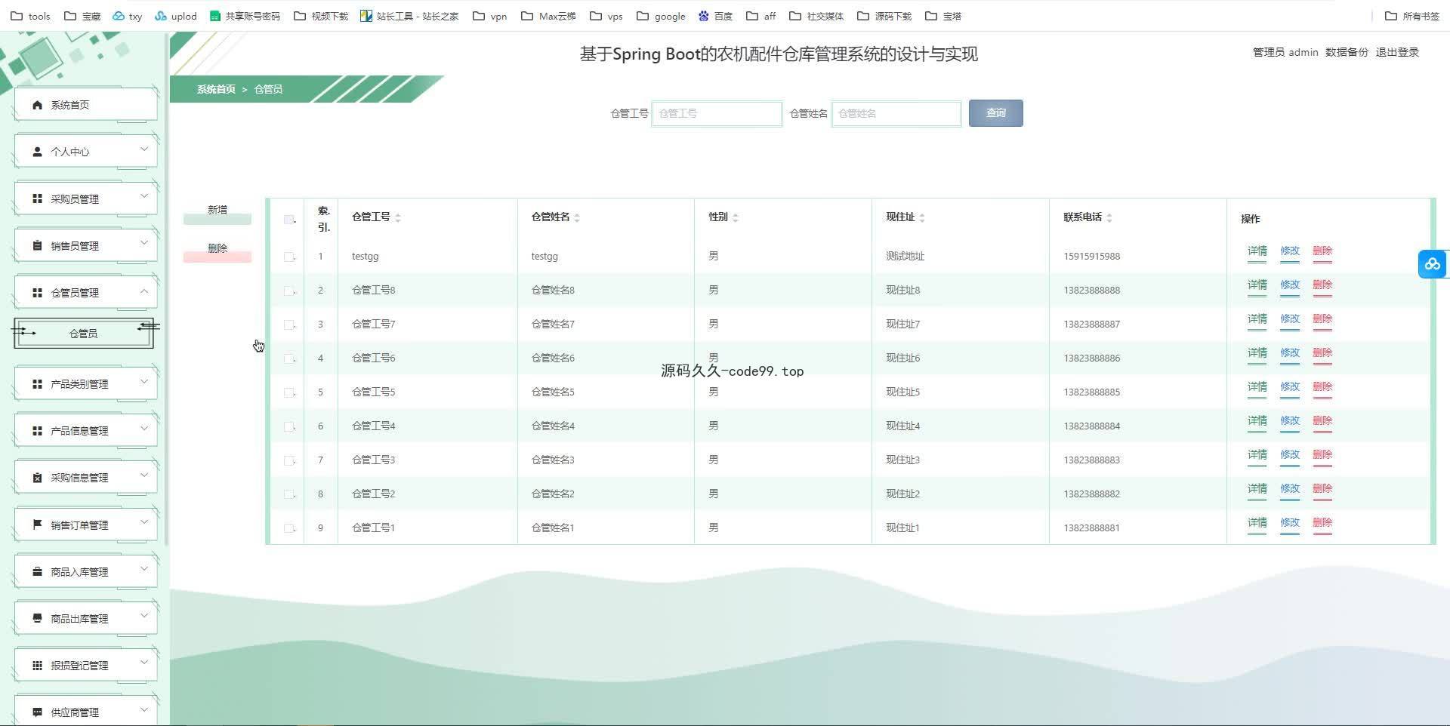Expand the 采购员管理 menu chevron
1450x726 pixels.
(144, 196)
